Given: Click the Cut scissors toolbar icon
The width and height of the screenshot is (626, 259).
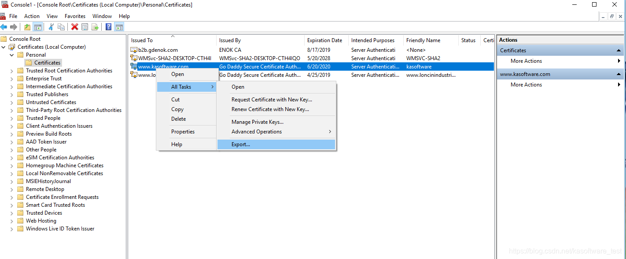Looking at the screenshot, I should 51,27.
